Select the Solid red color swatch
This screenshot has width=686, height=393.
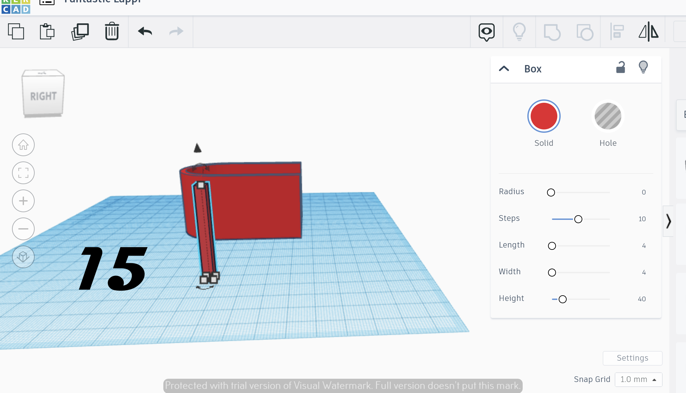pyautogui.click(x=544, y=116)
